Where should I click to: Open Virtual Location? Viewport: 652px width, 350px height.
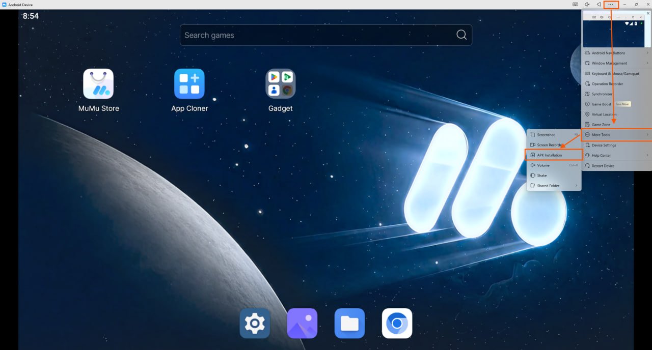click(x=617, y=114)
